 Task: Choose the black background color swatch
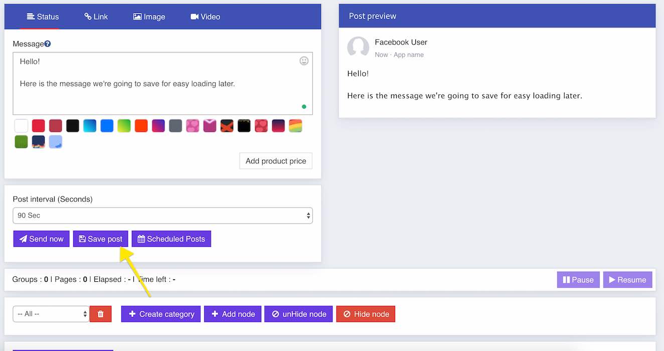(73, 125)
